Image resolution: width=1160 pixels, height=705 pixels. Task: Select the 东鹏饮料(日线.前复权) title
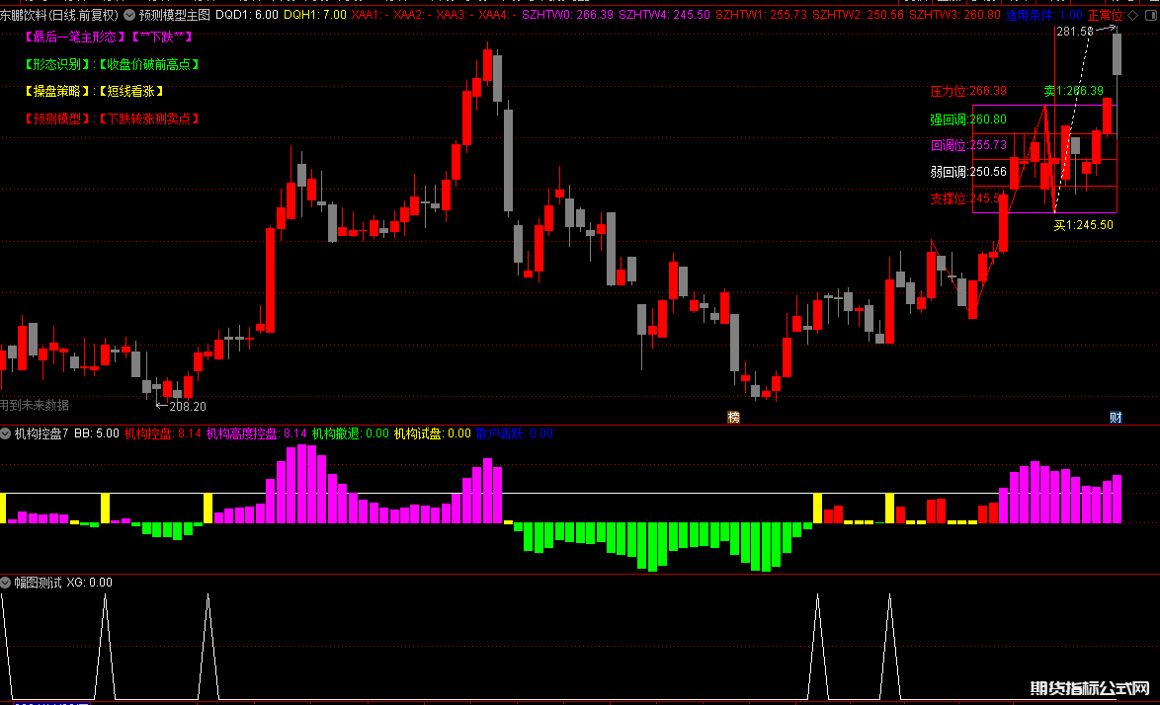pyautogui.click(x=59, y=15)
